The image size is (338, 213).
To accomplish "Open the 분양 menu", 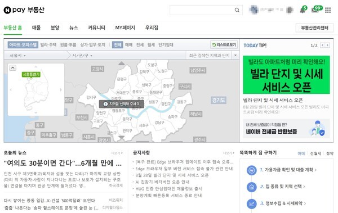I will click(55, 28).
